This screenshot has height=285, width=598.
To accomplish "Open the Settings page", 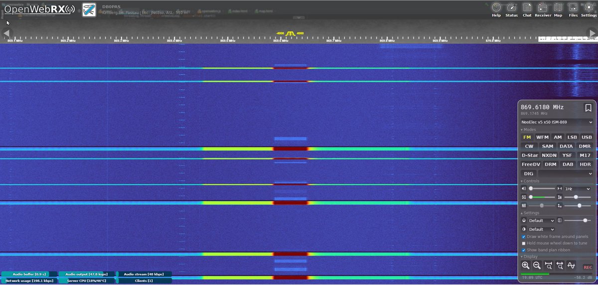I will (589, 9).
